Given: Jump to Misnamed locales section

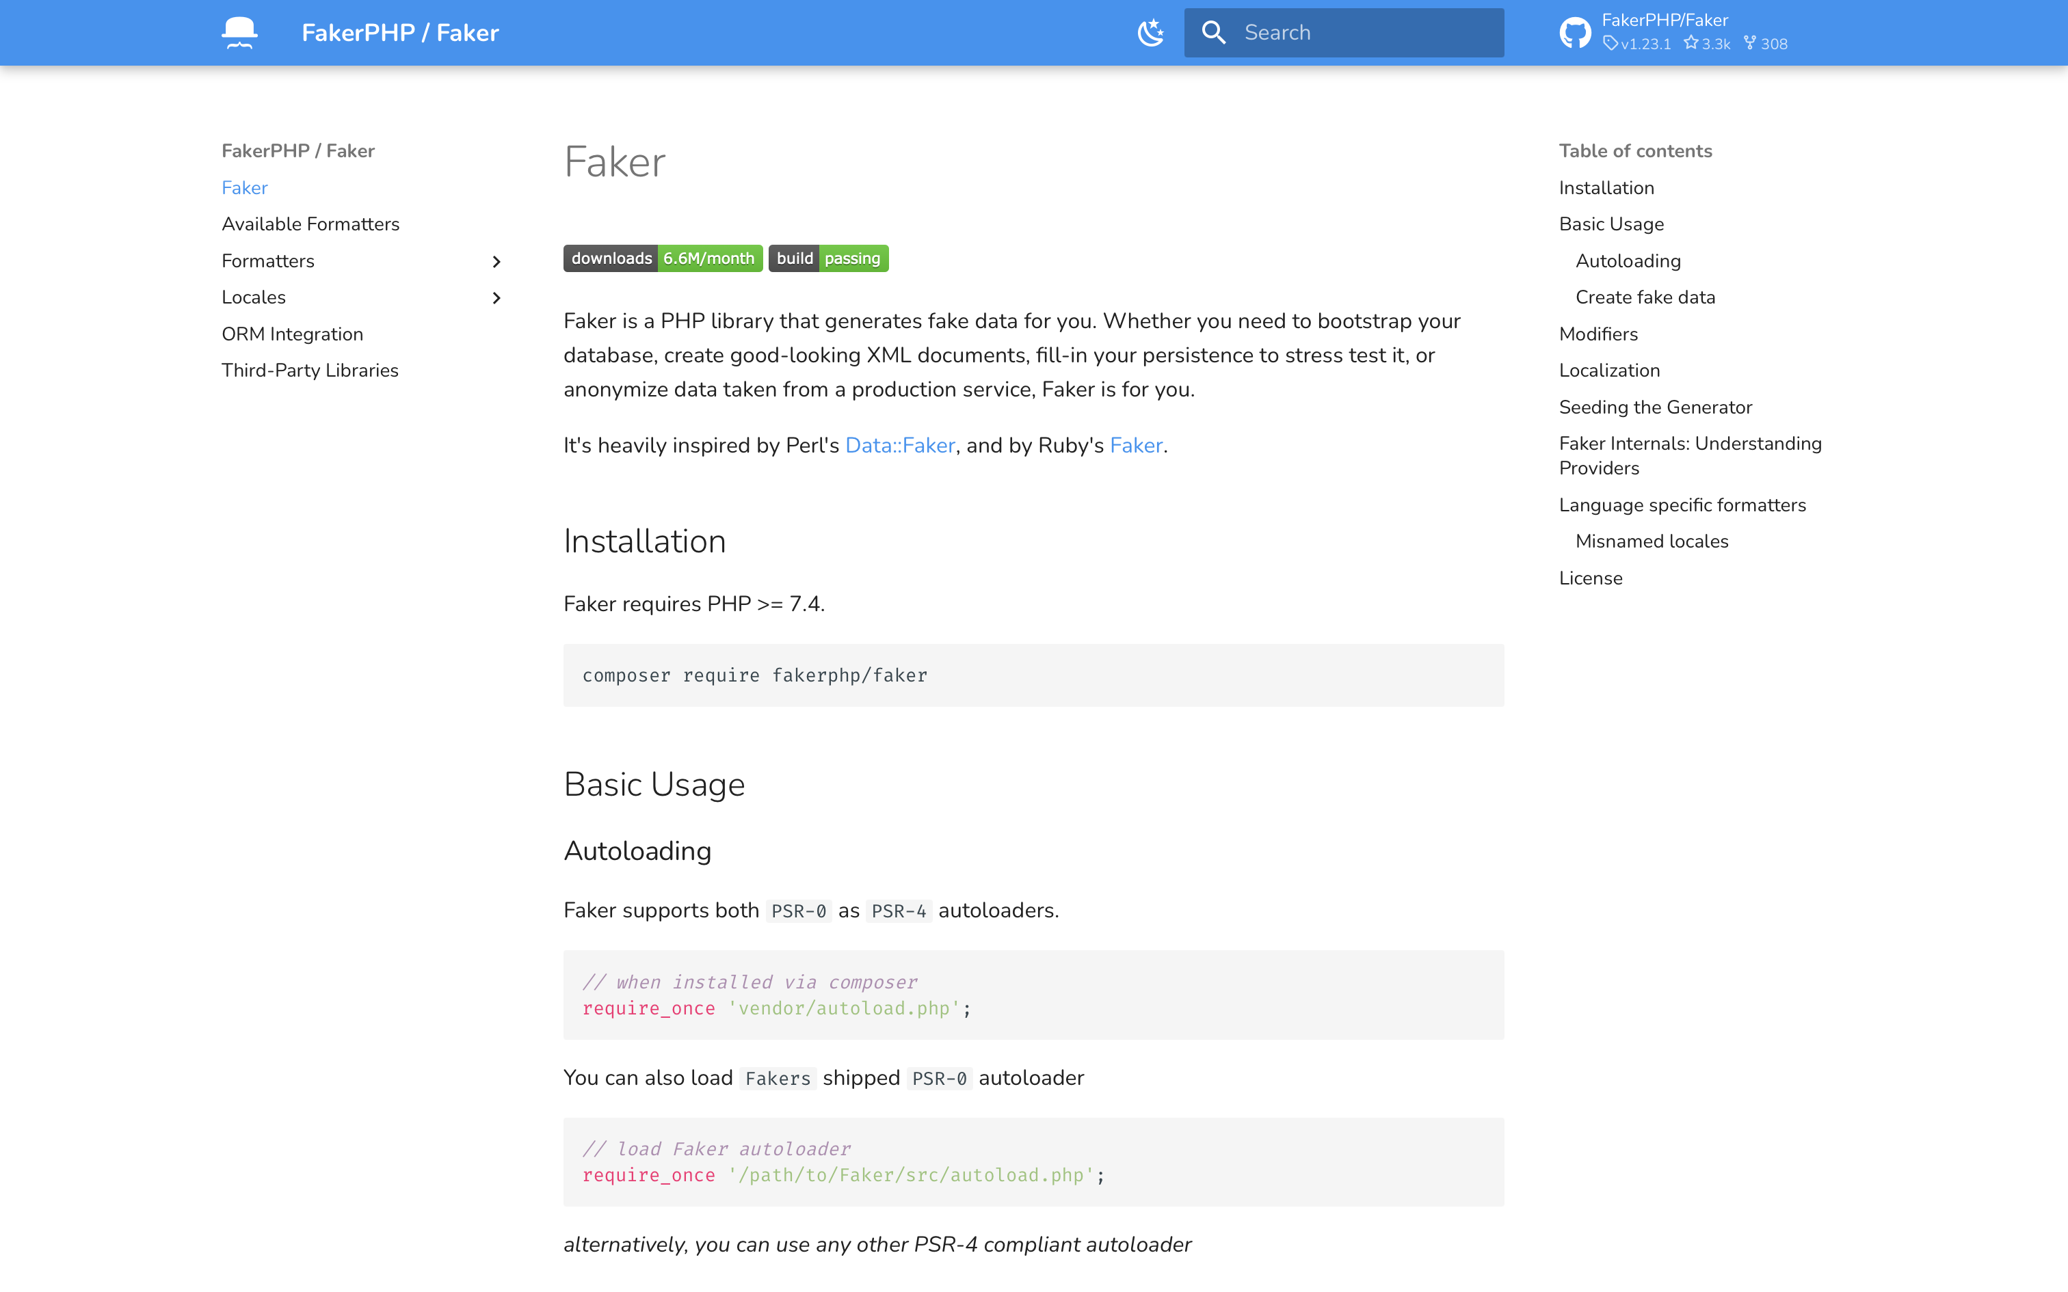Looking at the screenshot, I should [x=1651, y=541].
